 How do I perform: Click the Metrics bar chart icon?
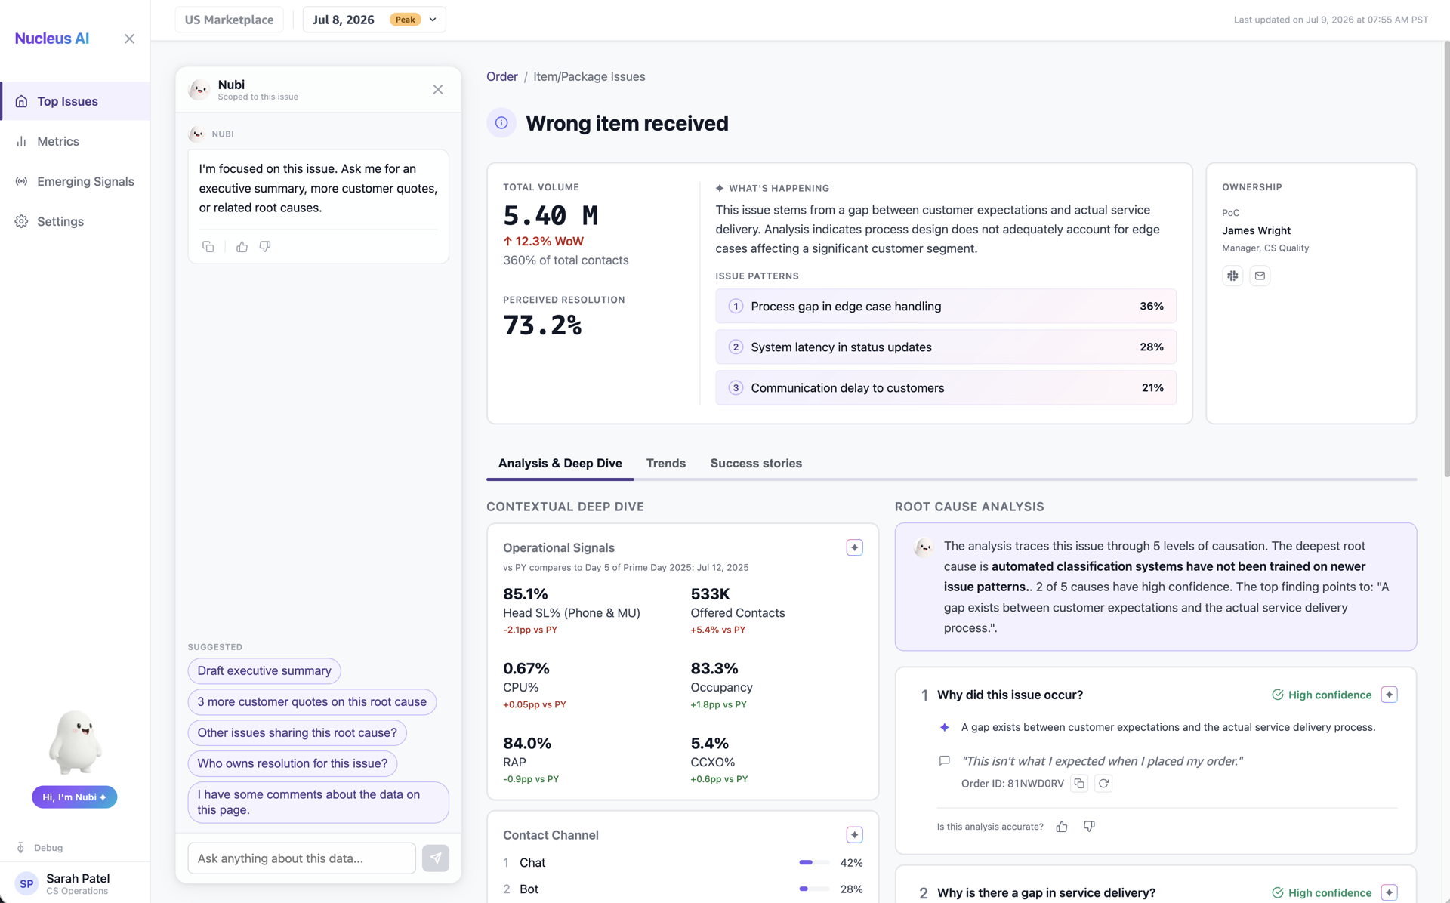pyautogui.click(x=21, y=141)
